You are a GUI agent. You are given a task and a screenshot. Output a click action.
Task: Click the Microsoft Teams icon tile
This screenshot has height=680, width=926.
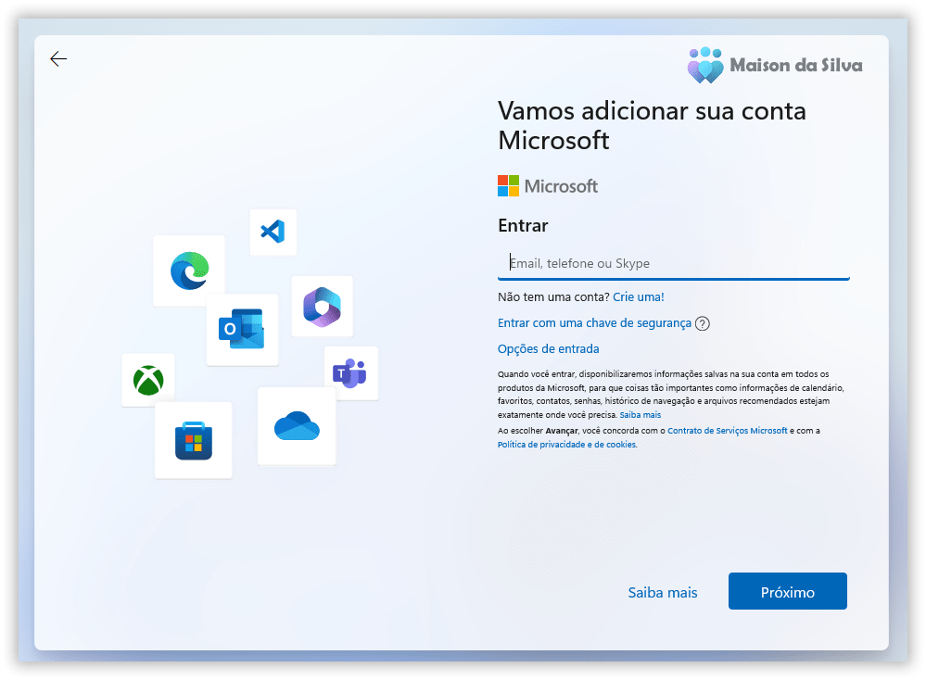(x=350, y=373)
